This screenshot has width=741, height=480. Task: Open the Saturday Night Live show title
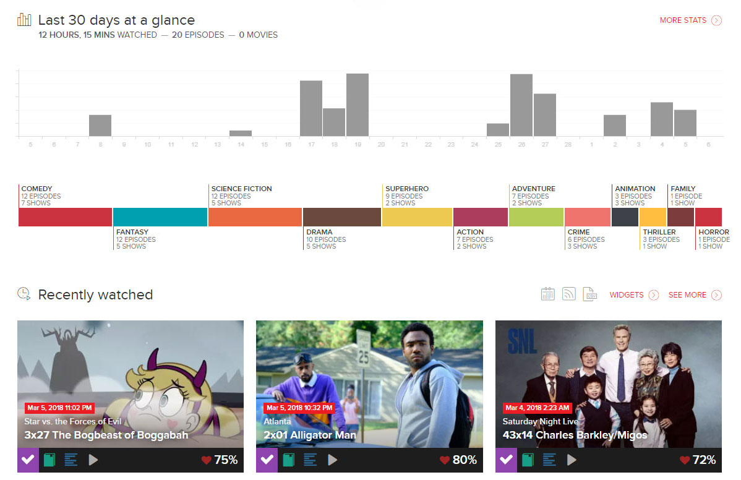click(540, 422)
